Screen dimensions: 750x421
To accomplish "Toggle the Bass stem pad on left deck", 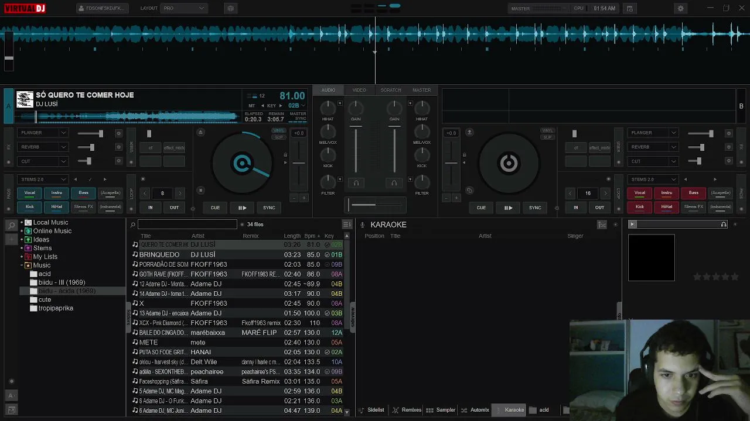I will 84,193.
